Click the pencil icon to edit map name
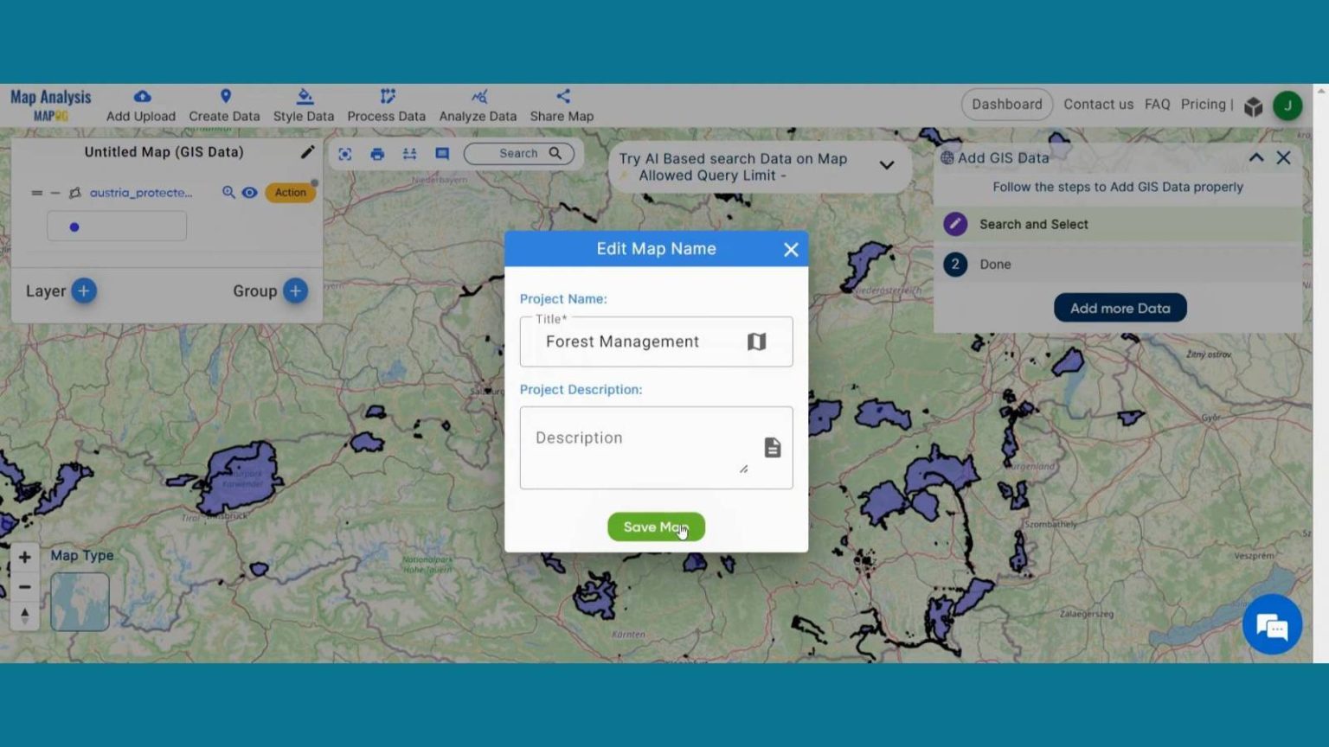This screenshot has height=747, width=1329. (307, 152)
